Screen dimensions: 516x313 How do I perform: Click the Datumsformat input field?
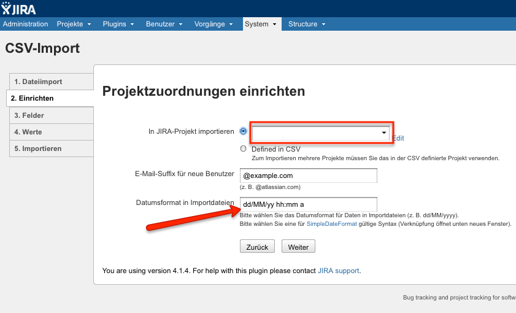click(309, 204)
